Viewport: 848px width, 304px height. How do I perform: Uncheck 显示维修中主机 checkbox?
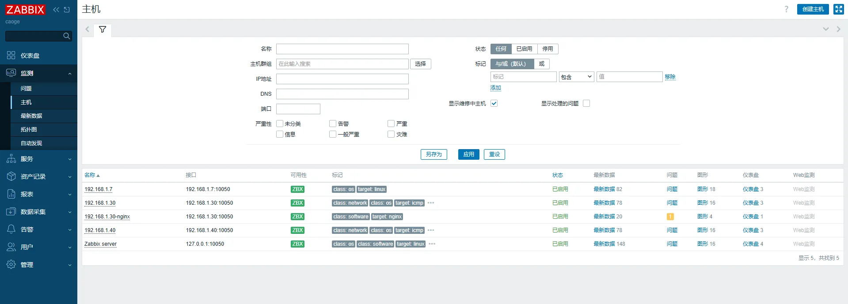click(x=494, y=103)
